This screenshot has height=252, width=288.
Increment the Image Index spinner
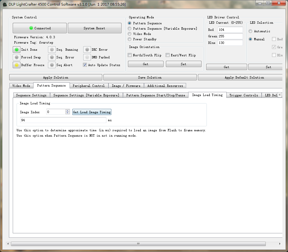[68, 111]
